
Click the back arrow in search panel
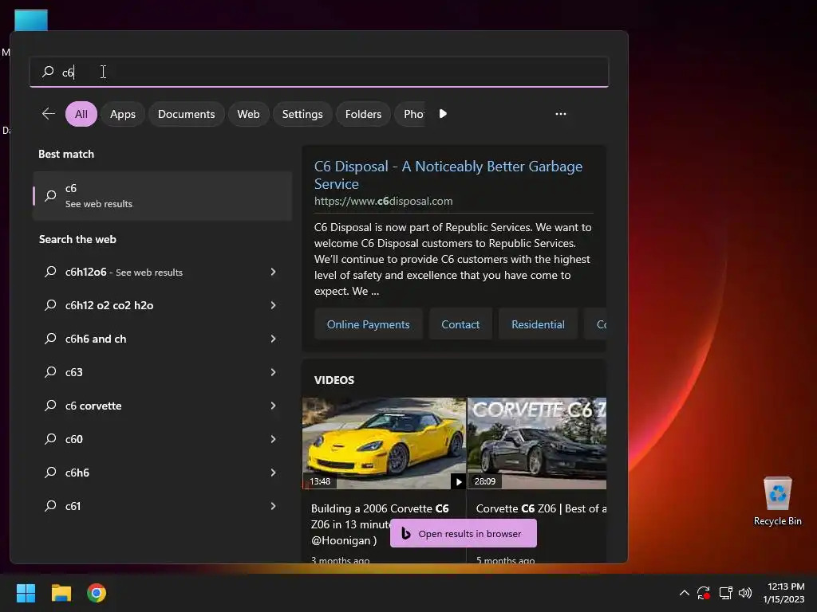[49, 114]
